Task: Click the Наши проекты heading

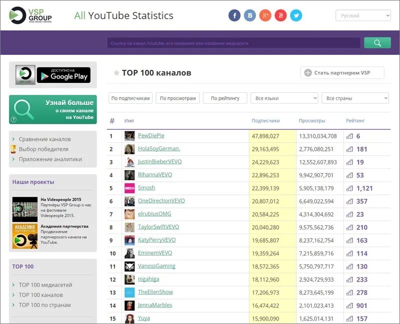Action: click(x=33, y=182)
